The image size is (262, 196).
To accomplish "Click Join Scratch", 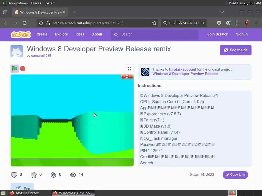I will click(x=218, y=34).
